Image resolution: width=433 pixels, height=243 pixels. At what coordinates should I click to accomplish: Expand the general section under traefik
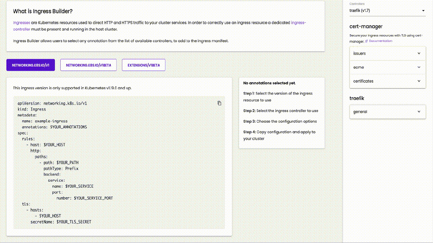[x=387, y=112]
